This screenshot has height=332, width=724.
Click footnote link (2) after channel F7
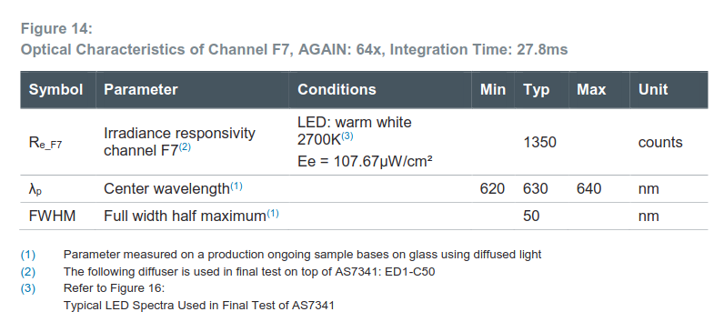[185, 147]
